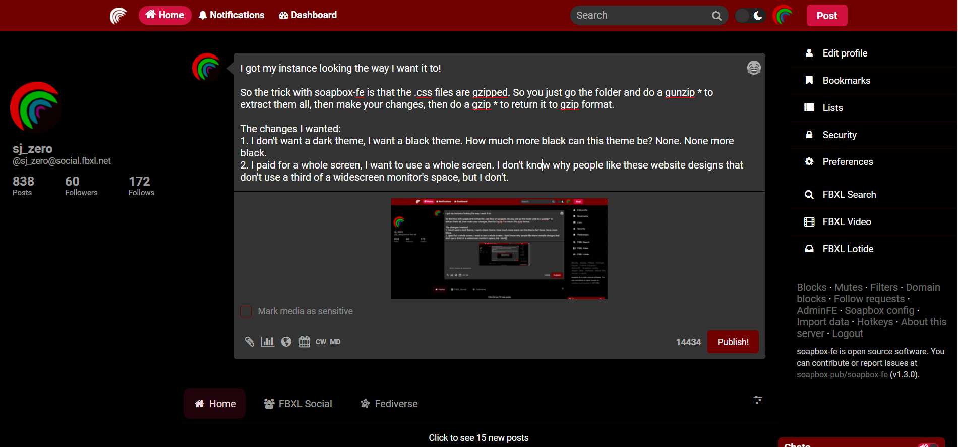
Task: Select the Home timeline tab
Action: [x=215, y=404]
